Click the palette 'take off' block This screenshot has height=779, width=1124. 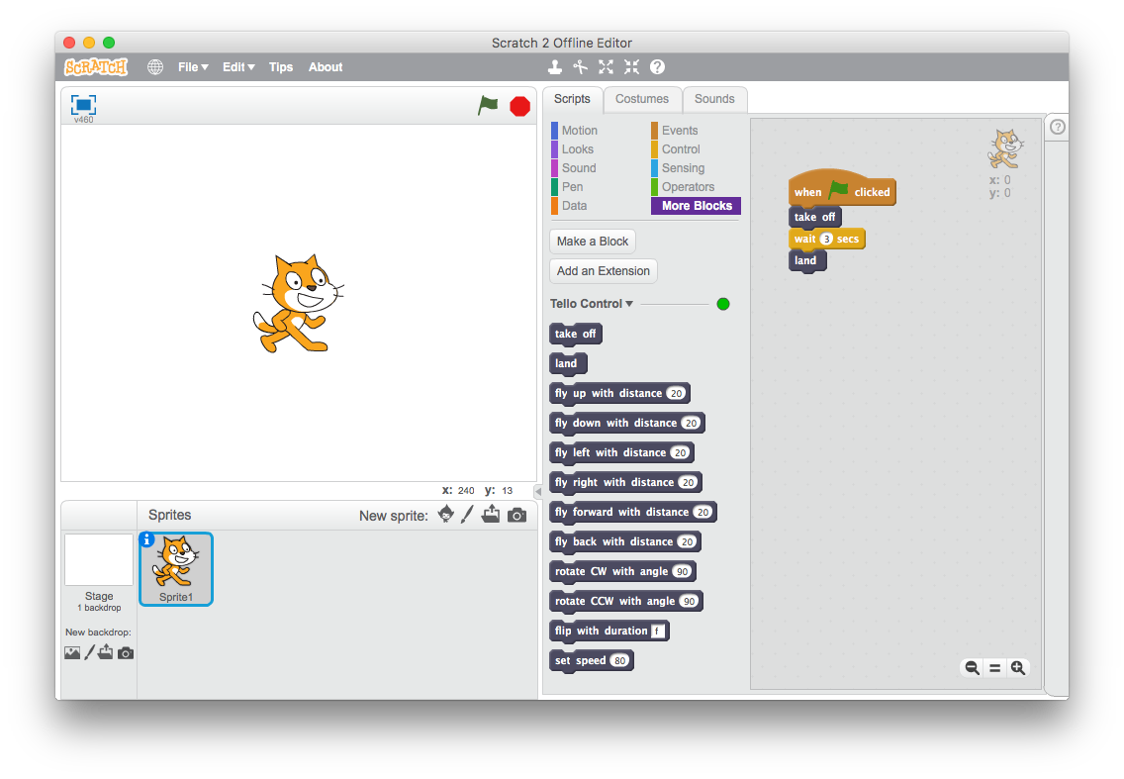pos(576,334)
